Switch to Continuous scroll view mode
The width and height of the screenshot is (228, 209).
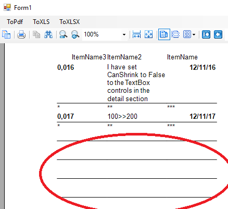coord(175,34)
